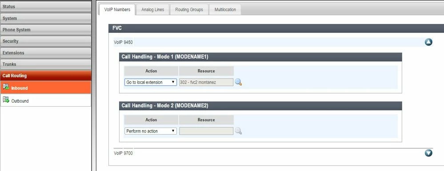Expand the Status sidebar menu
Viewport: 444px width, 171px height.
pyautogui.click(x=46, y=7)
